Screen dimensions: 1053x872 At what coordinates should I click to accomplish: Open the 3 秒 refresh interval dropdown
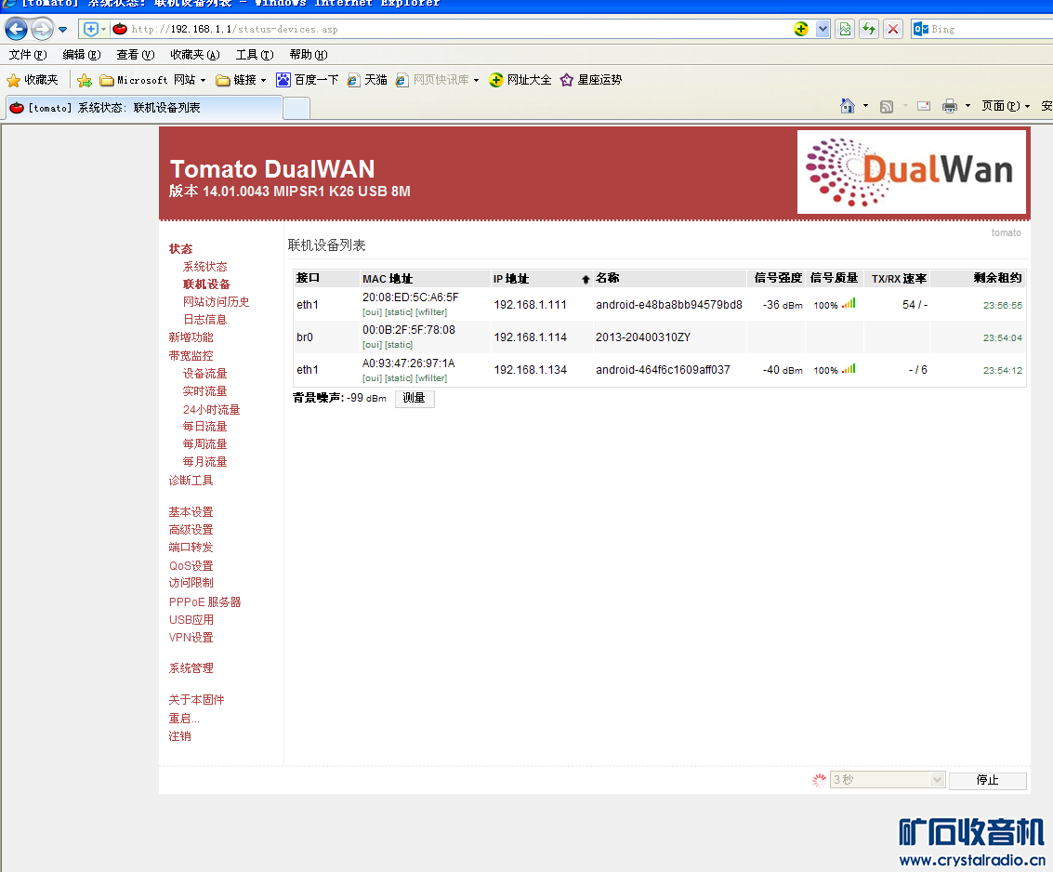pos(888,779)
